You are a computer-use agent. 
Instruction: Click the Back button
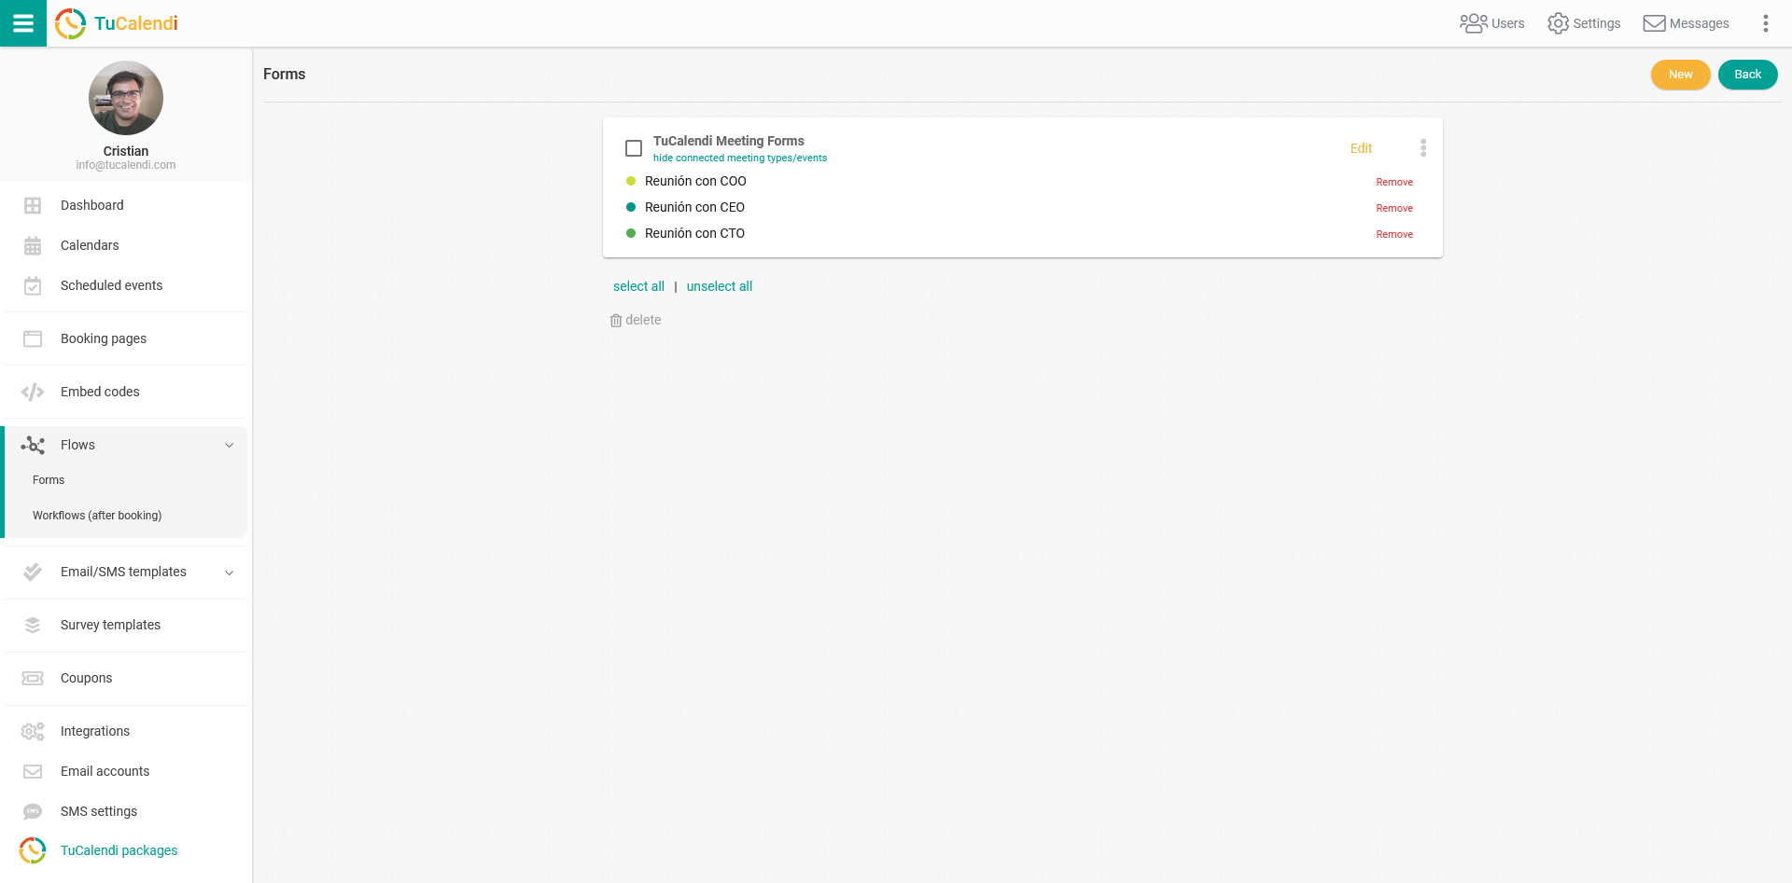1747,75
